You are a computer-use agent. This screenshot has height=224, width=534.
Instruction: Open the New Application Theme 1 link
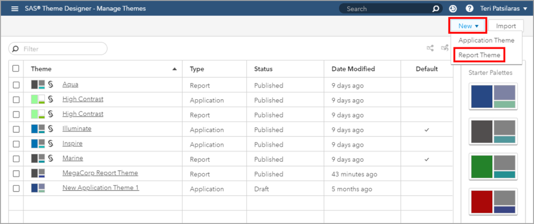(x=101, y=188)
